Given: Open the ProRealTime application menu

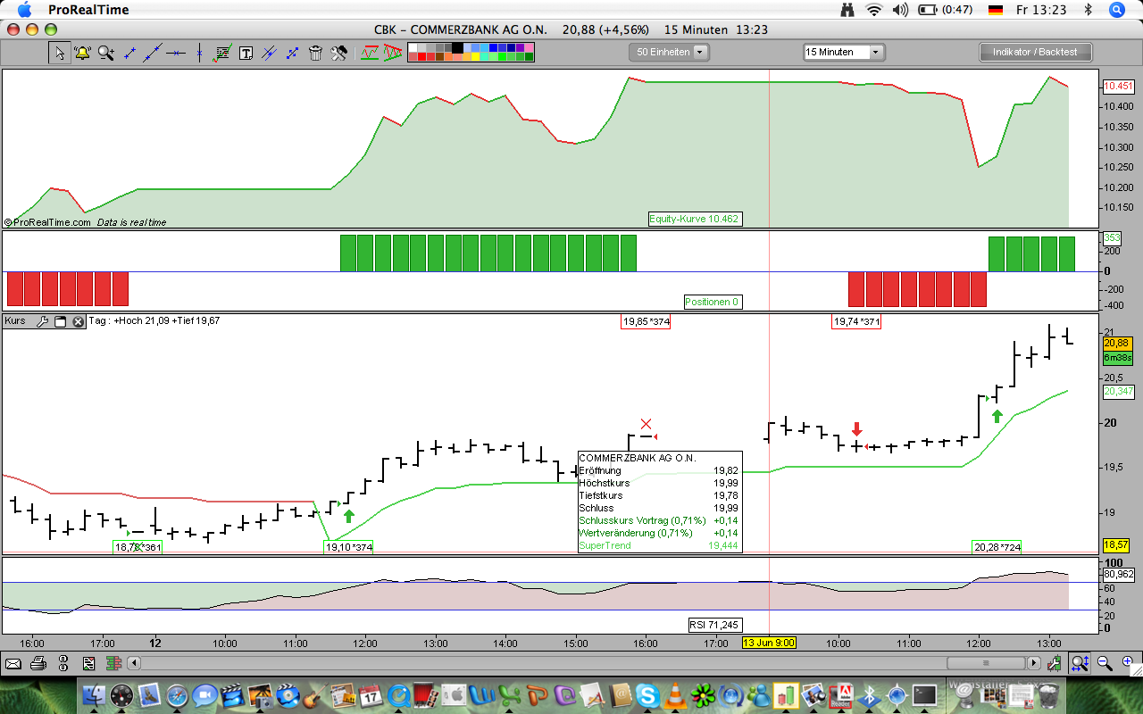Looking at the screenshot, I should tap(88, 10).
